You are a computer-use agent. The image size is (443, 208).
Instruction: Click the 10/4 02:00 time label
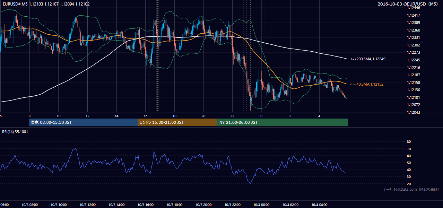(x=290, y=205)
